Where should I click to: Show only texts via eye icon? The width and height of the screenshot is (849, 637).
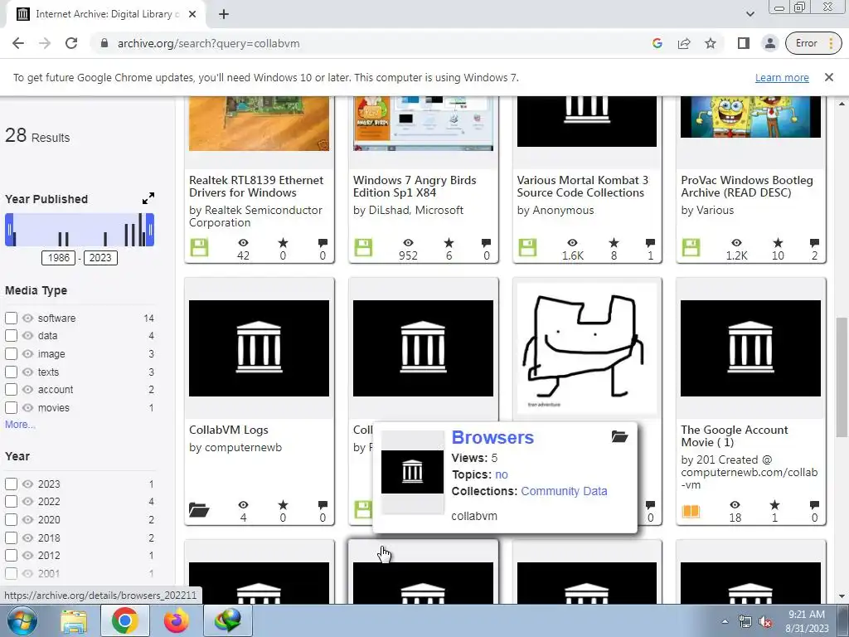pyautogui.click(x=27, y=372)
